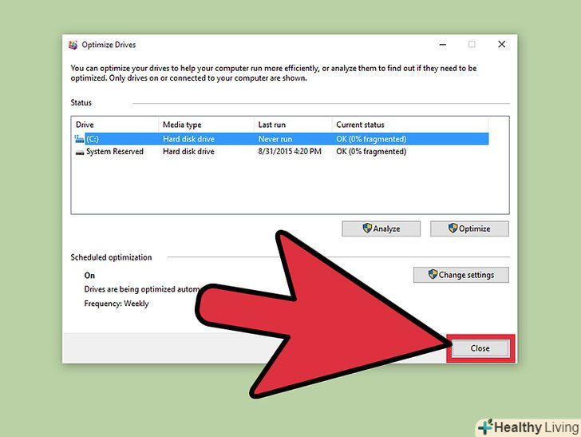Viewport: 581px width, 437px height.
Task: Click Hard disk drive cell for (C:)
Action: [x=188, y=139]
